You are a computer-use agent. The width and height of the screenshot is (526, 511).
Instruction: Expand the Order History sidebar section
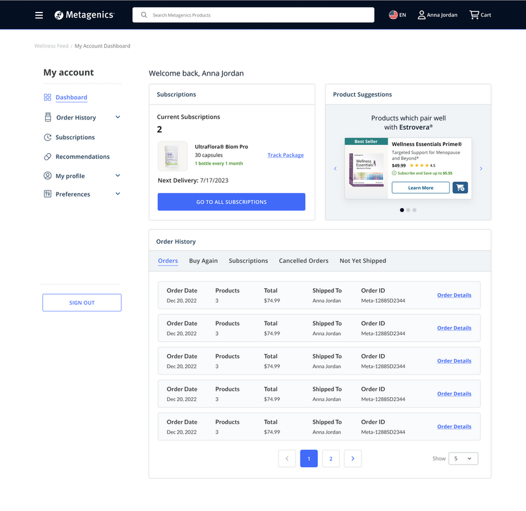click(x=118, y=117)
